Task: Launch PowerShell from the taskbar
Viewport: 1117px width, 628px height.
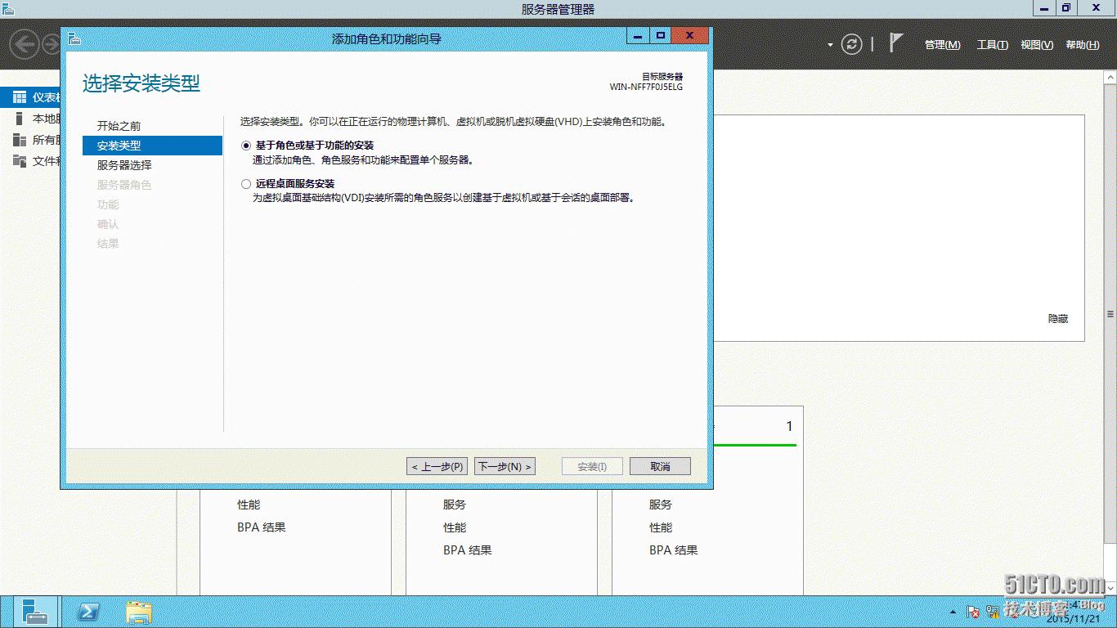Action: tap(87, 611)
